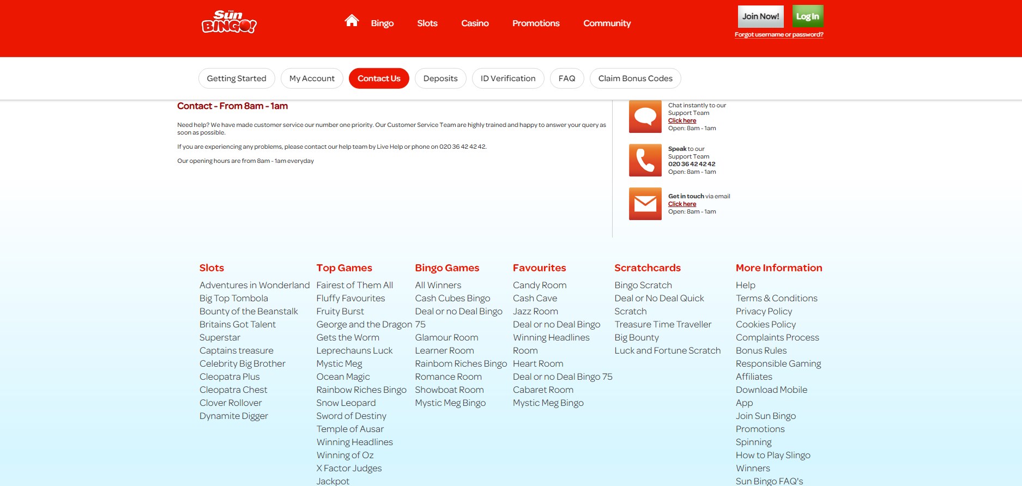Open Heart Room link
The image size is (1022, 486).
[x=538, y=363]
